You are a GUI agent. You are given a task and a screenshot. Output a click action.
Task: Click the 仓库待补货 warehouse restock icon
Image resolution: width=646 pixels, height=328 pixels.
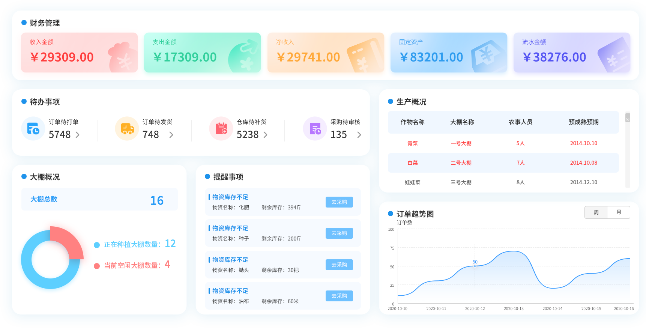[x=221, y=129]
